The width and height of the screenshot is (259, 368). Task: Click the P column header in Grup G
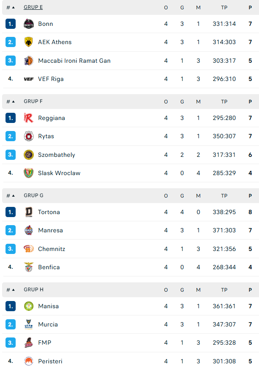pos(250,196)
